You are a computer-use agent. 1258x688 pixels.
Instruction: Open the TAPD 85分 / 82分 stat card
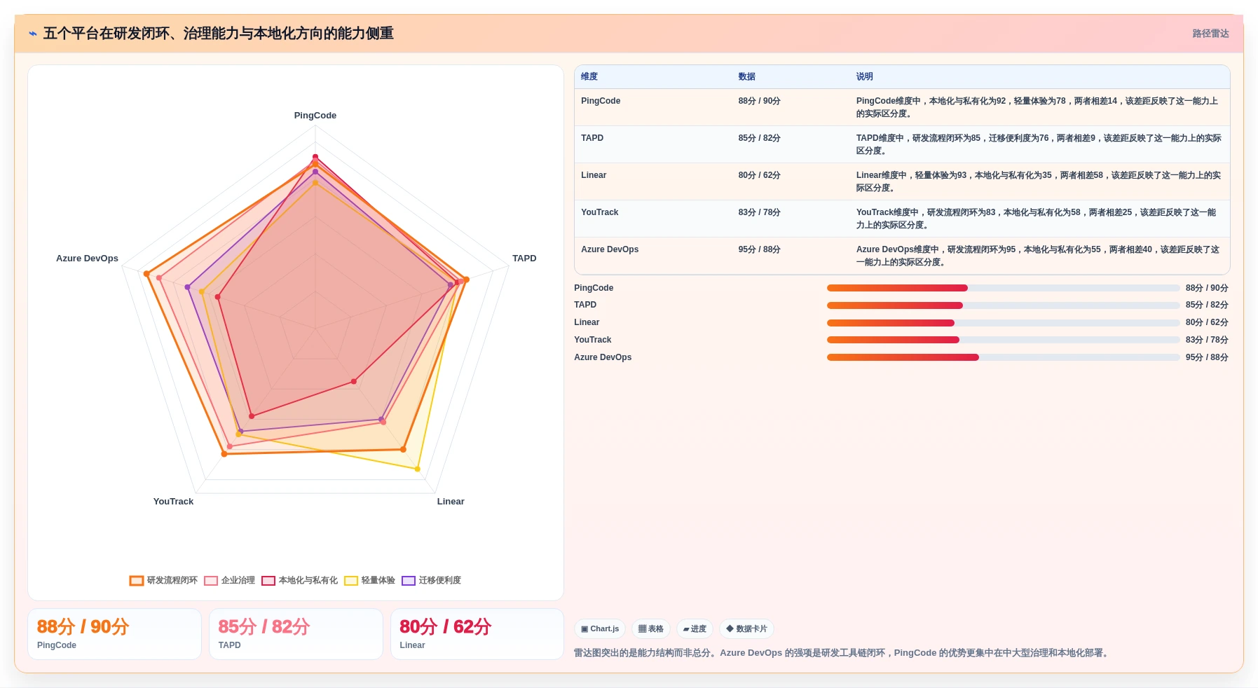(x=296, y=634)
